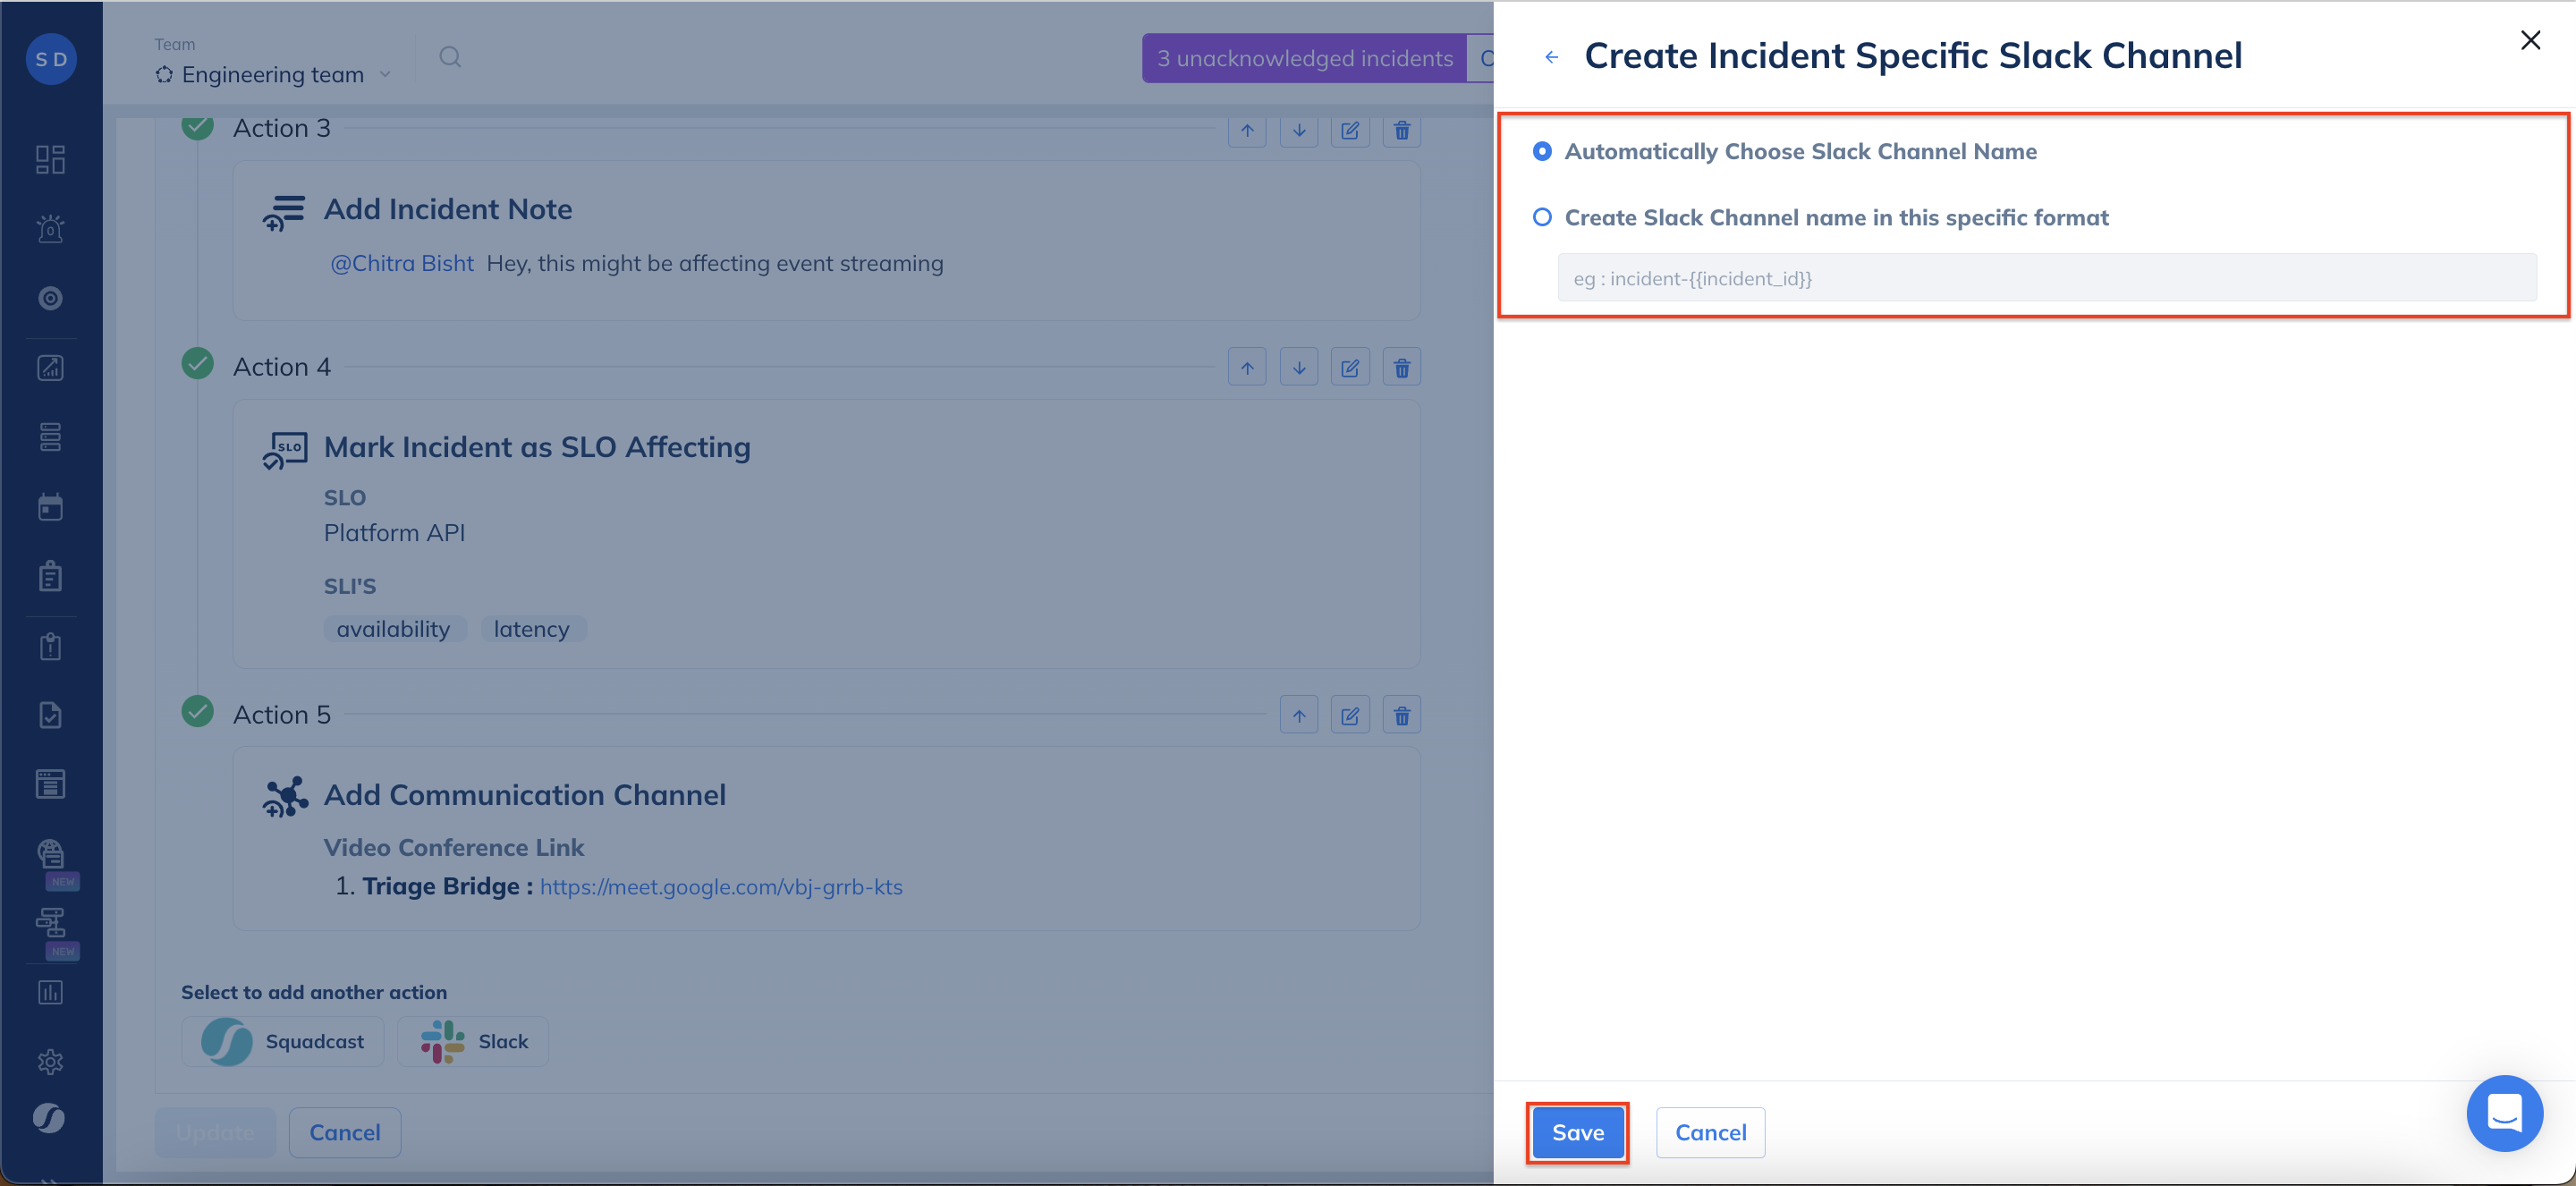
Task: Cancel the Slack channel panel
Action: [x=1709, y=1132]
